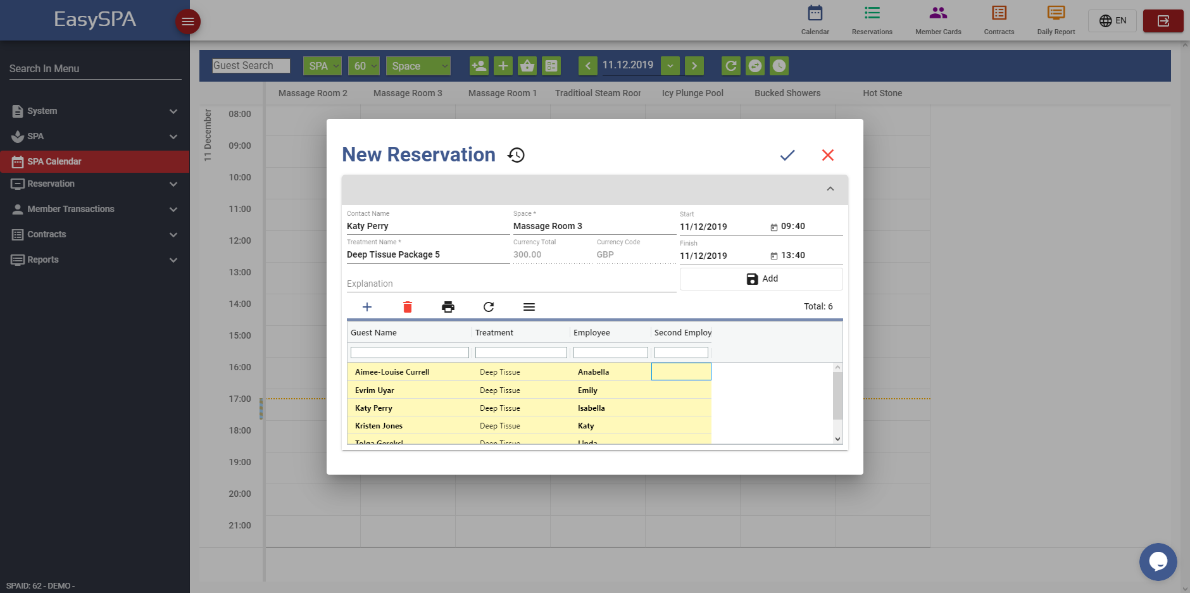Print the guest list
1190x593 pixels.
pos(448,307)
